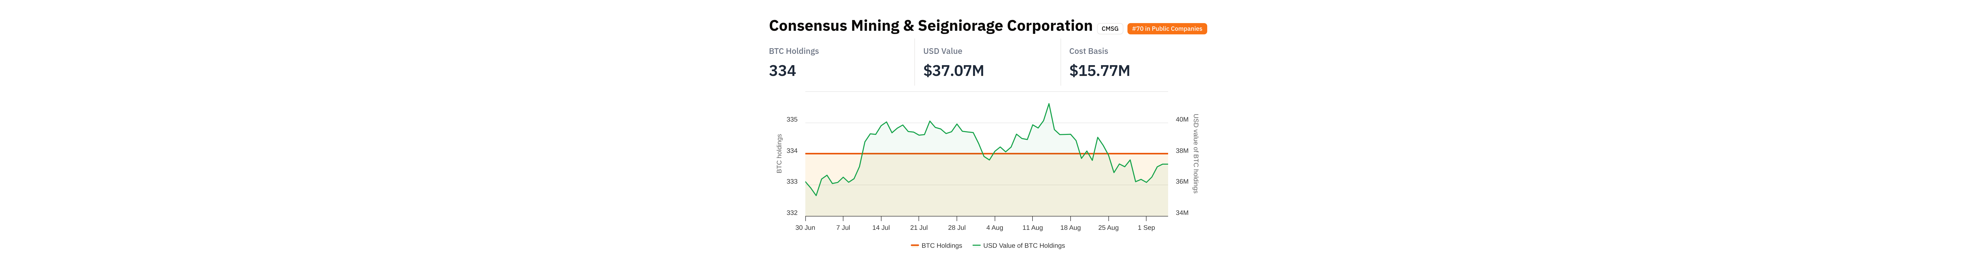Viewport: 1976px width, 277px height.
Task: Click the green USD Value legend line swatch
Action: (x=976, y=246)
